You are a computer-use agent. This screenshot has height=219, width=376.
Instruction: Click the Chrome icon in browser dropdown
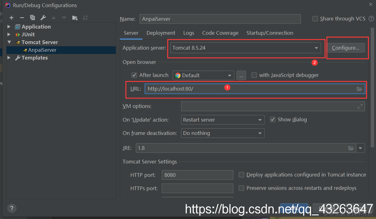coord(178,75)
